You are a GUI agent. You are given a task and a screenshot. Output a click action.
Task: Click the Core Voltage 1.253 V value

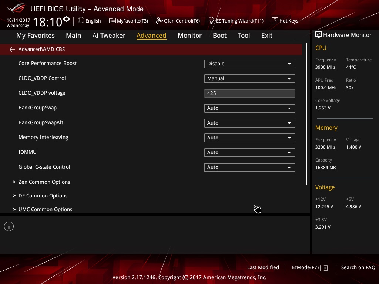[323, 108]
